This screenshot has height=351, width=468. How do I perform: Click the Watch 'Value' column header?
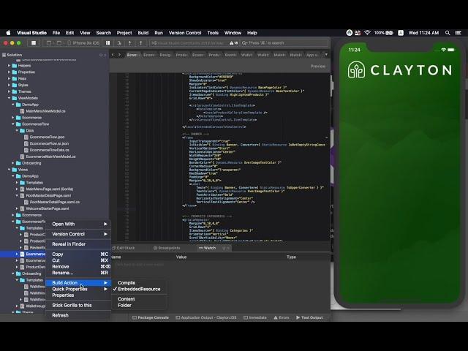[181, 257]
